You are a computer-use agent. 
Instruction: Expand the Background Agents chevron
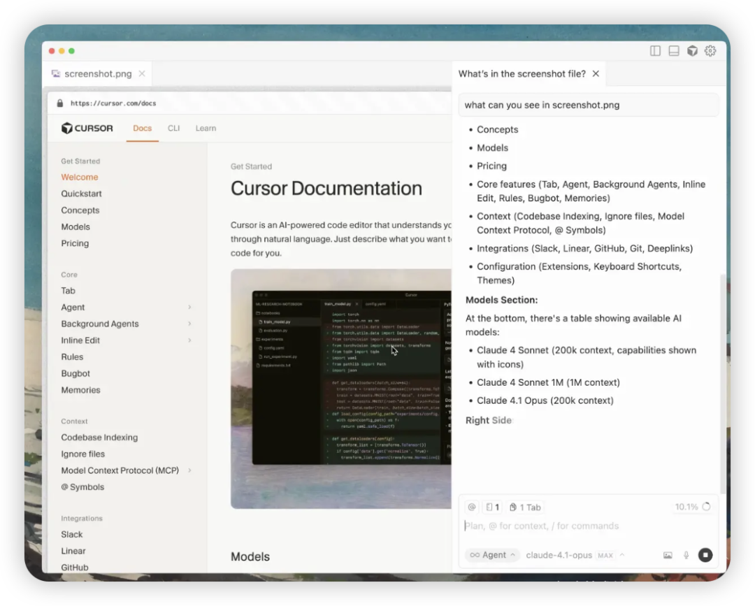click(189, 324)
